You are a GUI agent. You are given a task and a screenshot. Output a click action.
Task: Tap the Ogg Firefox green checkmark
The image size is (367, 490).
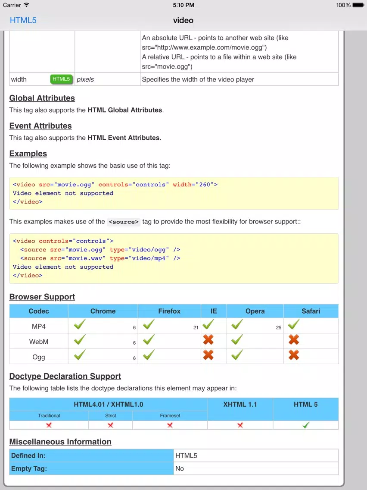tap(149, 355)
